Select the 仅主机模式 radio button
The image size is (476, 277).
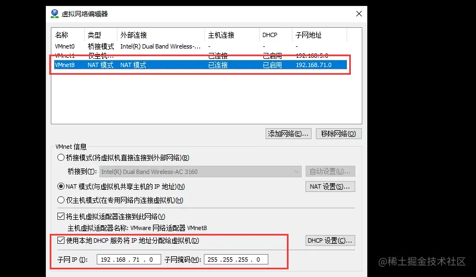tap(61, 200)
